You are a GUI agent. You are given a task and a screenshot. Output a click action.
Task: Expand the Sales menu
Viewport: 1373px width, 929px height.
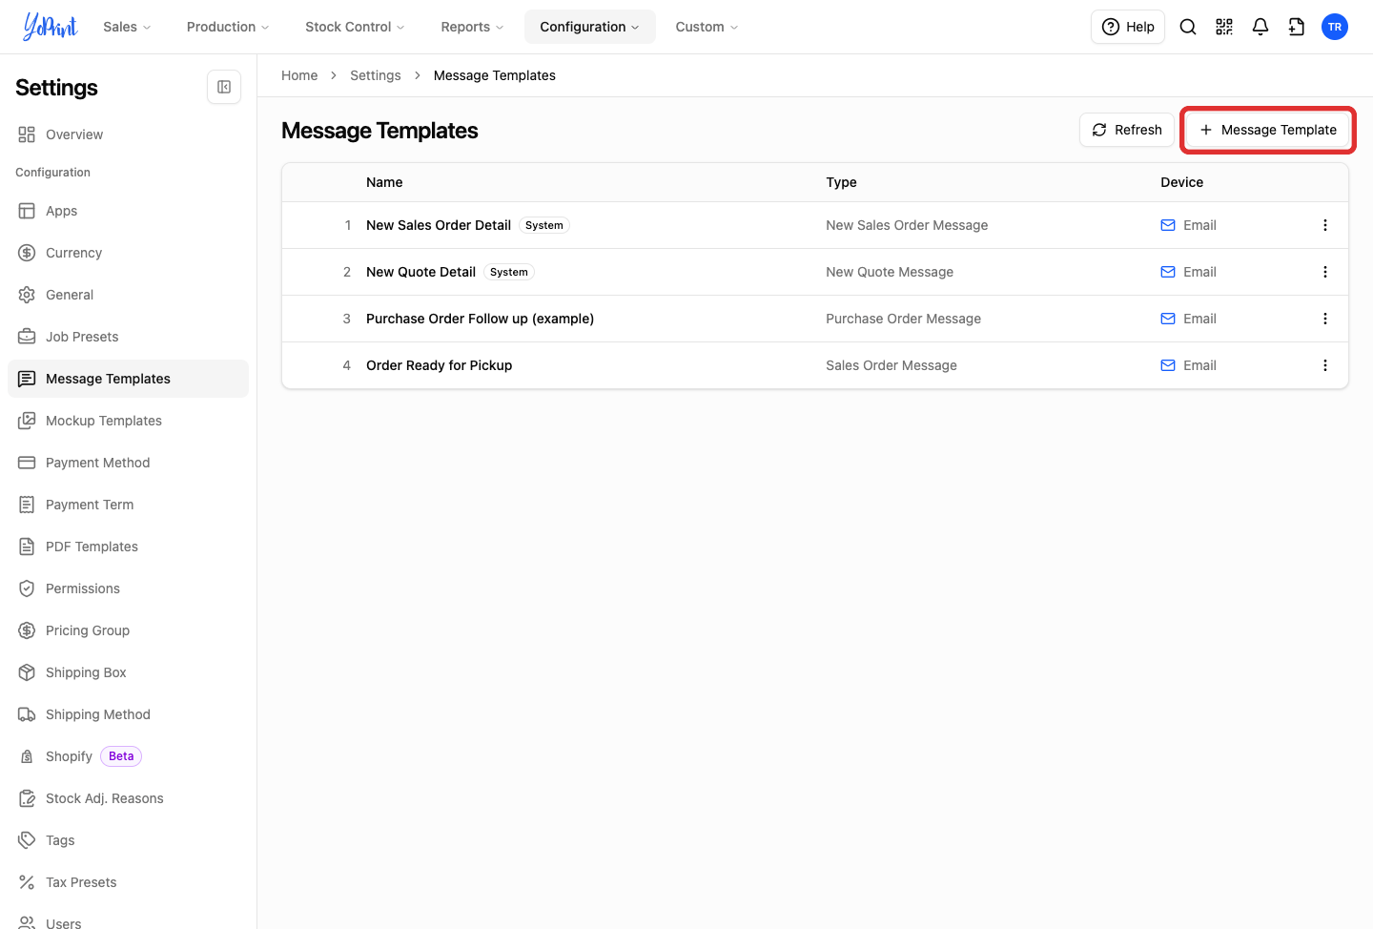point(127,27)
